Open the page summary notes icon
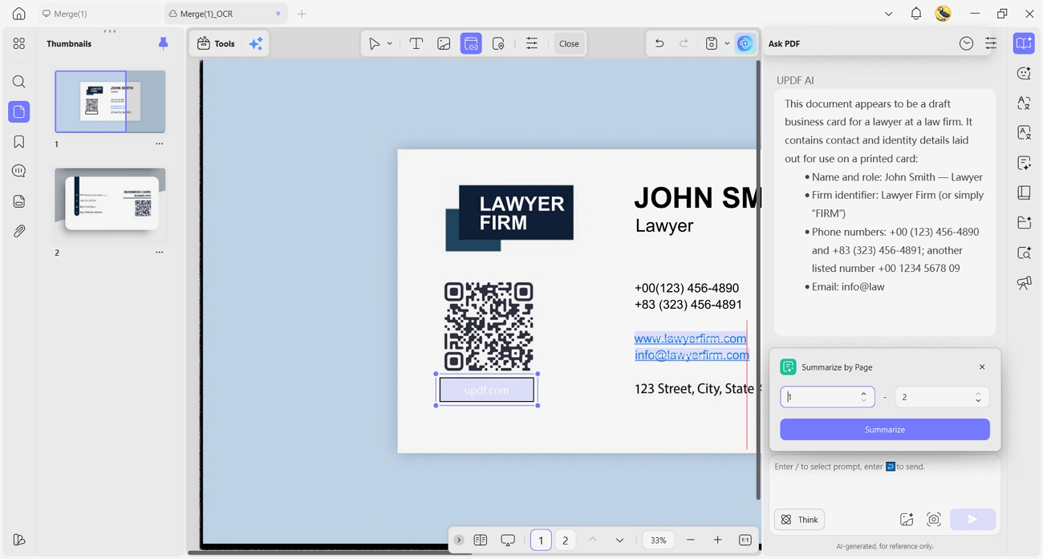The width and height of the screenshot is (1043, 559). point(1024,163)
